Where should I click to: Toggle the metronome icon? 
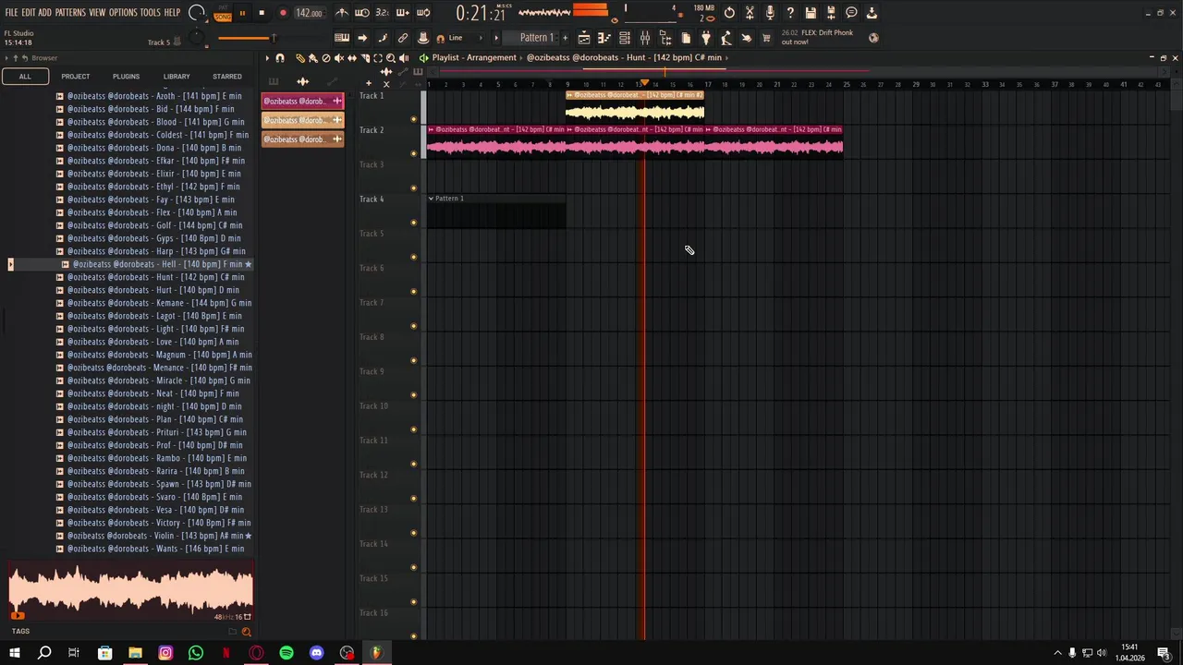point(342,13)
